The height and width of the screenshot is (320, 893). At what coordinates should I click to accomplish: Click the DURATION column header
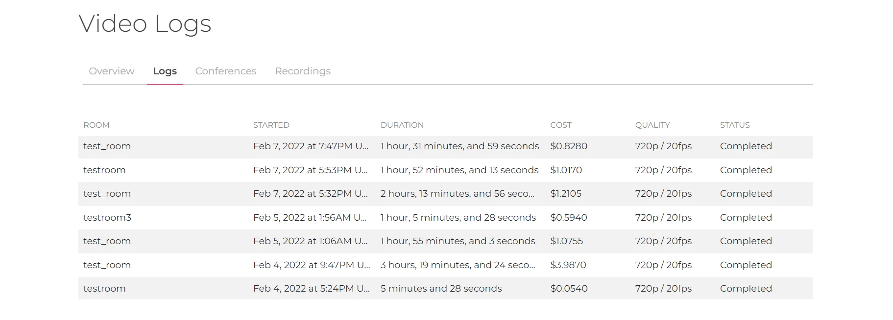point(402,125)
